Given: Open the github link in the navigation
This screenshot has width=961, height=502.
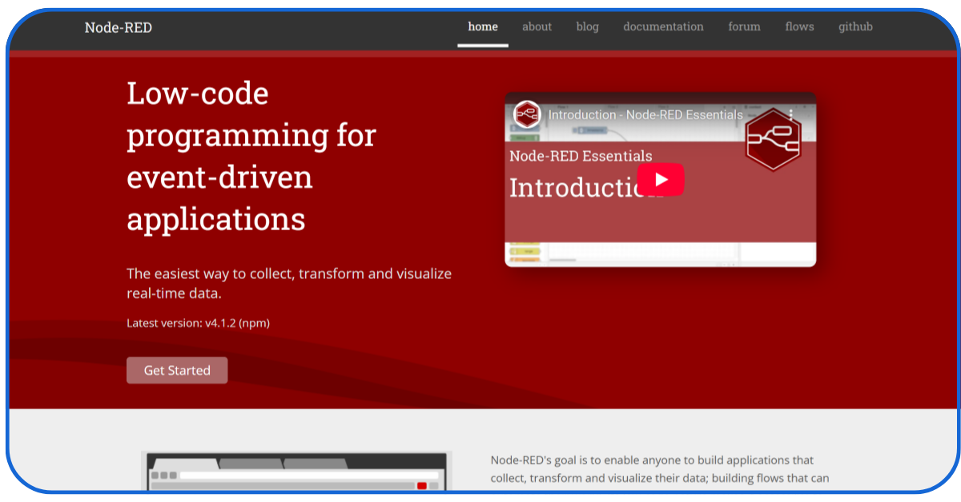Looking at the screenshot, I should [855, 26].
